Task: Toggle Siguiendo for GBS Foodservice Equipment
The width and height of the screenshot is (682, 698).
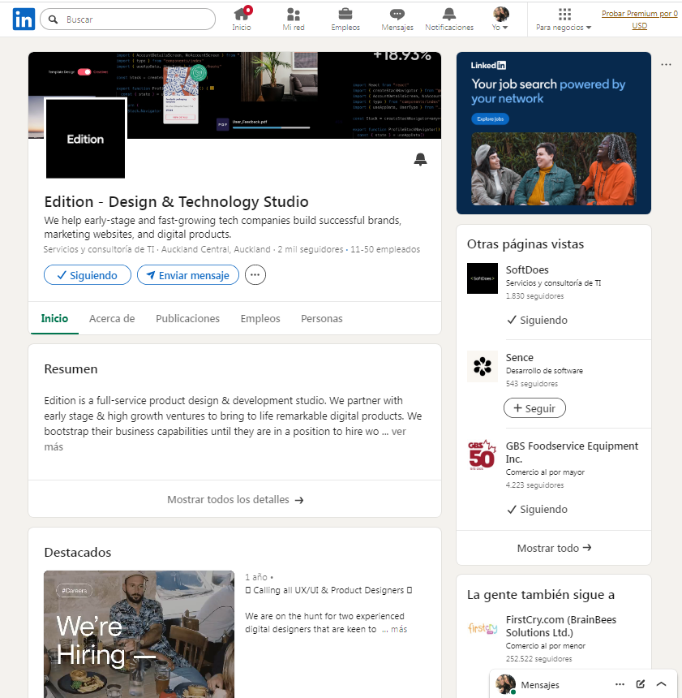Action: 537,509
